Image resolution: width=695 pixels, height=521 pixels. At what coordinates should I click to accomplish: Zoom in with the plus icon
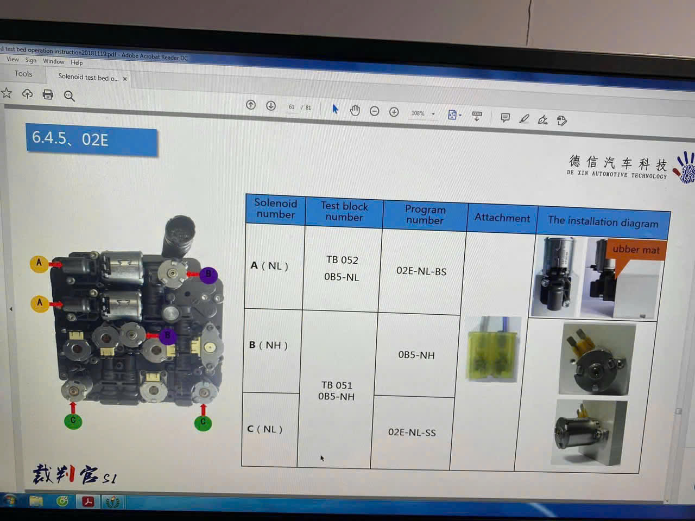tap(394, 112)
